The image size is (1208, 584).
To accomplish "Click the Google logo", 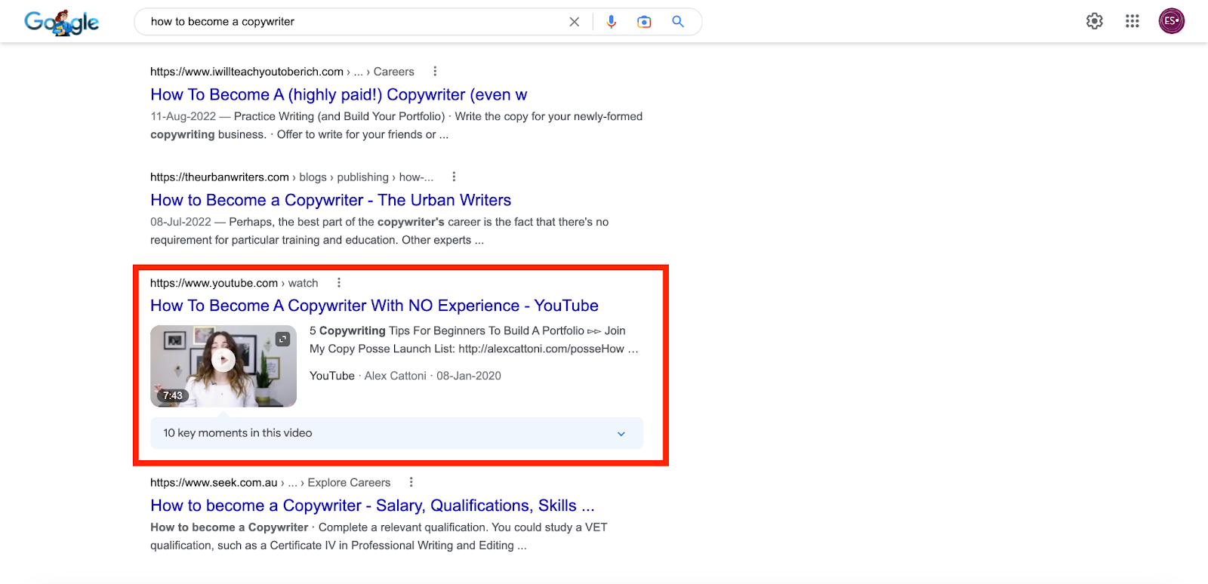I will [x=62, y=23].
